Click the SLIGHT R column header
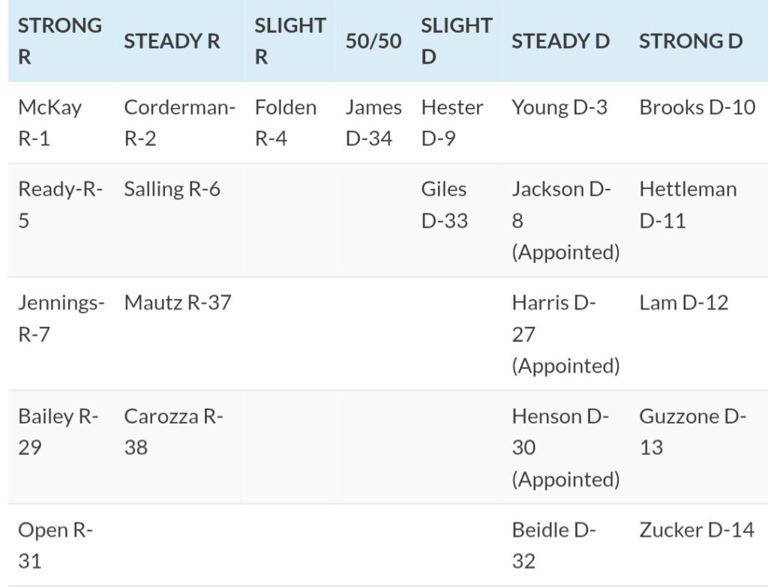This screenshot has height=587, width=768. pos(289,40)
